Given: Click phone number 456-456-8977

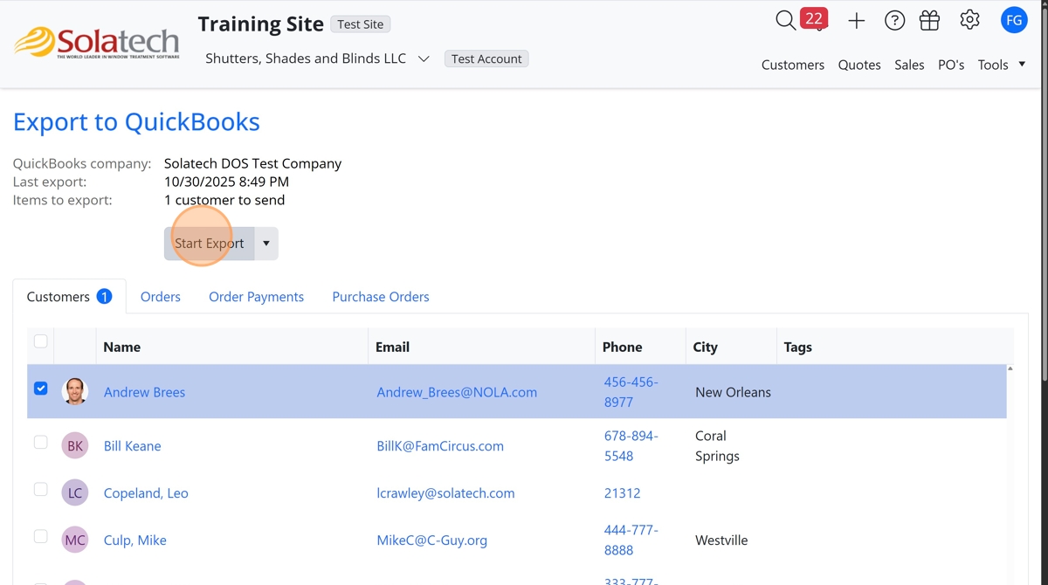Looking at the screenshot, I should point(631,392).
